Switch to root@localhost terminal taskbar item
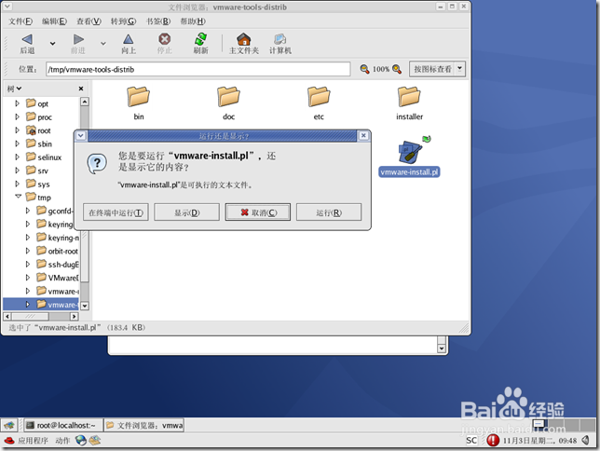This screenshot has height=451, width=600. click(63, 425)
